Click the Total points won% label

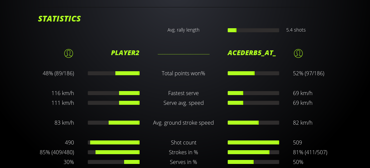click(x=183, y=73)
